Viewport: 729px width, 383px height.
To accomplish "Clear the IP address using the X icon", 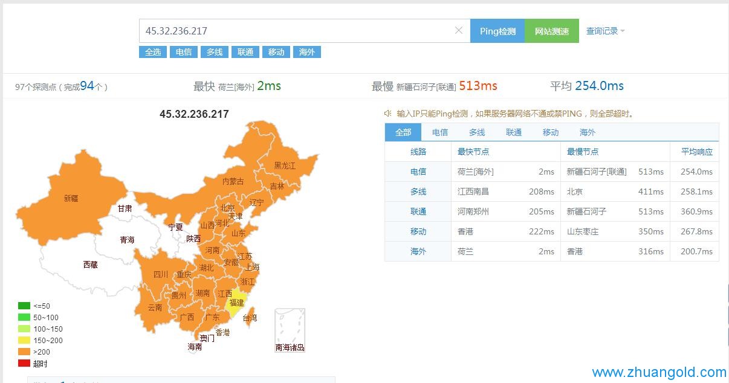I will [x=459, y=30].
